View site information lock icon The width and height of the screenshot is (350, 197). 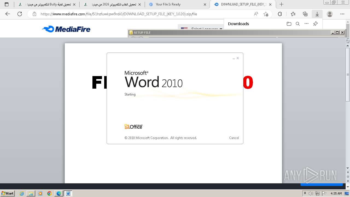(x=34, y=14)
